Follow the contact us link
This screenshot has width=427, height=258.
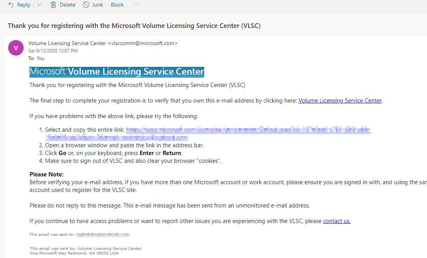[x=337, y=221]
